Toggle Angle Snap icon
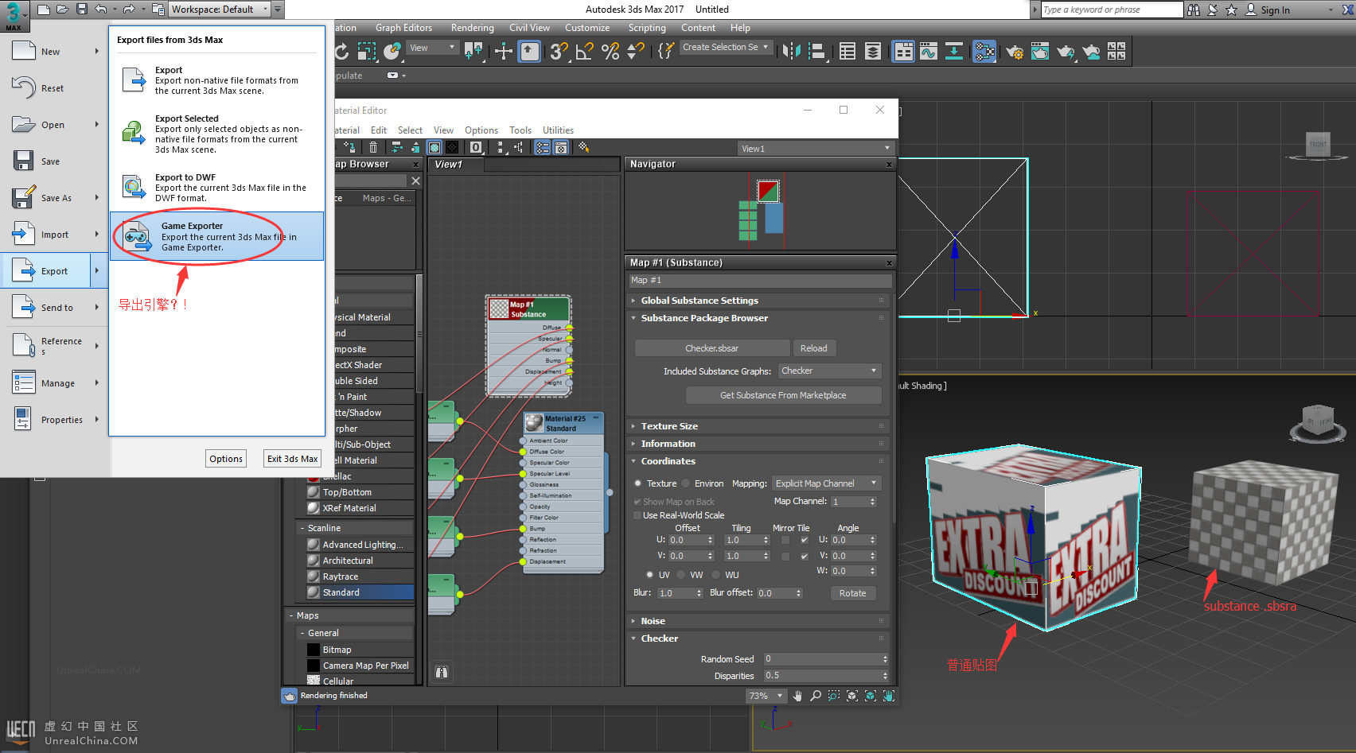Image resolution: width=1356 pixels, height=753 pixels. (x=585, y=52)
